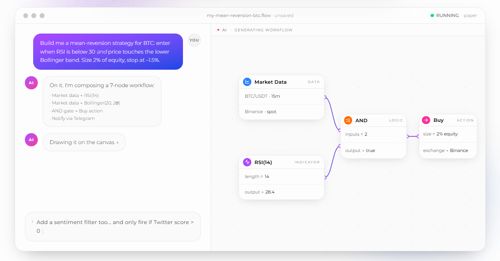500x261 pixels.
Task: Click the RSI(14) pulse indicator icon
Action: (x=247, y=162)
